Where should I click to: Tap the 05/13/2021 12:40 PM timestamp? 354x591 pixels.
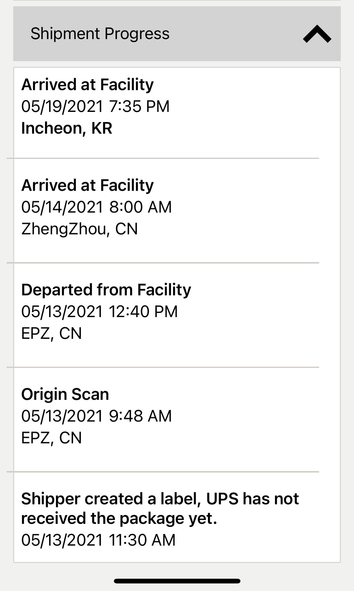coord(99,311)
